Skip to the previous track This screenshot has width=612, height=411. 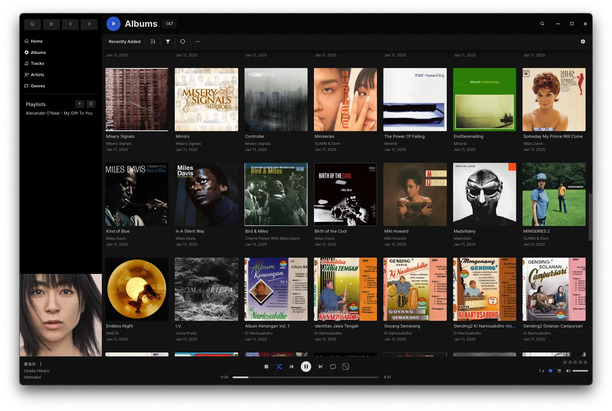(x=291, y=367)
